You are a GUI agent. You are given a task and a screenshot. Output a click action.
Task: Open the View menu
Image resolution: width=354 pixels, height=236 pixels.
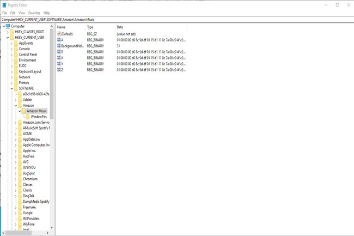pyautogui.click(x=22, y=13)
